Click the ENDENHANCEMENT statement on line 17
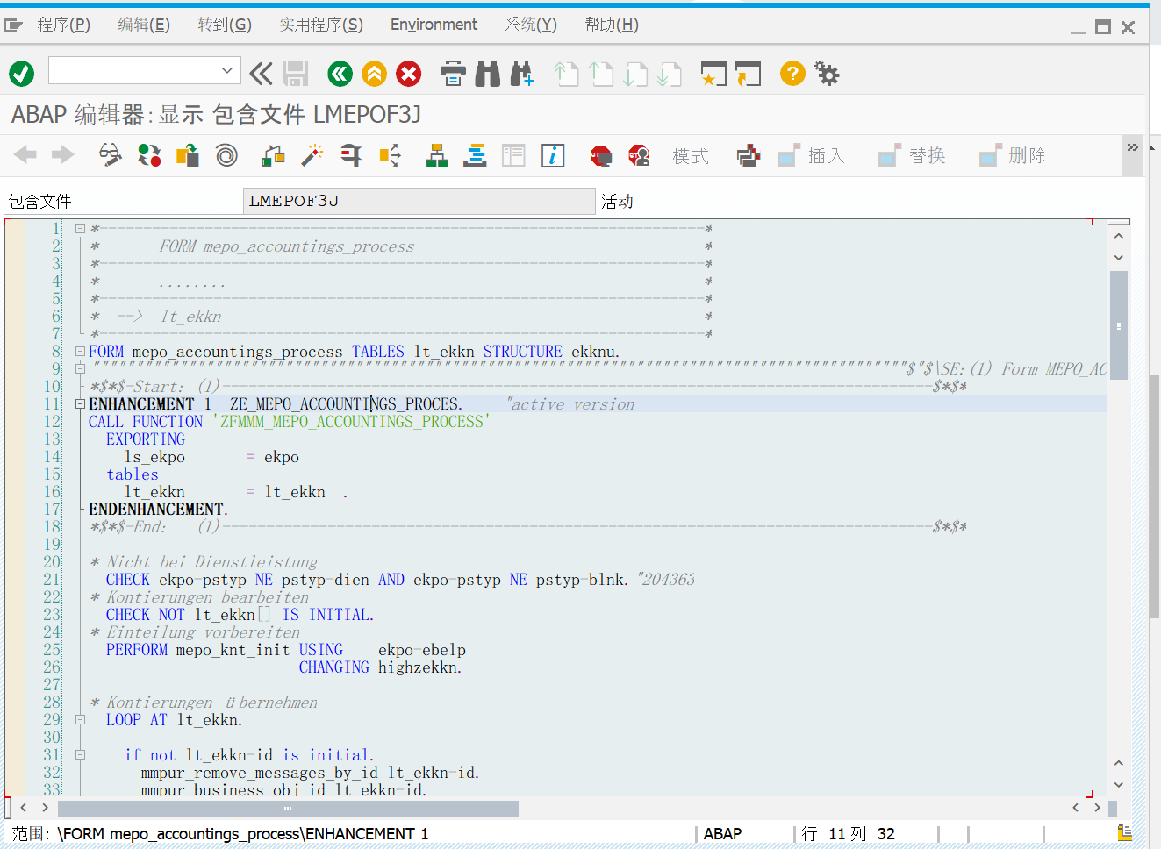This screenshot has height=849, width=1161. coord(158,510)
